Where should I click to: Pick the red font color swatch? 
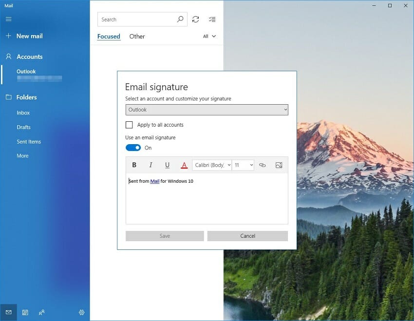coord(184,165)
